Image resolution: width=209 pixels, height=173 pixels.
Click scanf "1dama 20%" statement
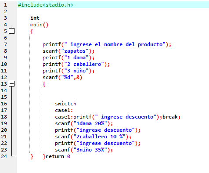tap(84, 123)
